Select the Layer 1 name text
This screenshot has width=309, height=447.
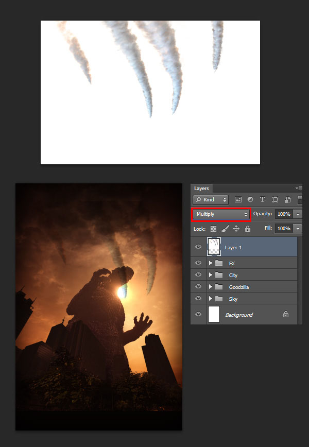(233, 247)
